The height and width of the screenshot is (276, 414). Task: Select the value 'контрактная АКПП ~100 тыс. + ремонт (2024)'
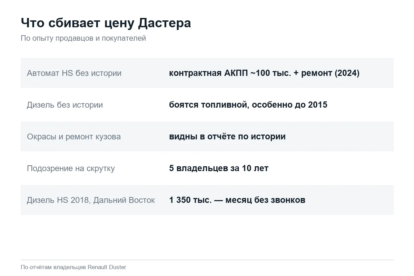264,73
